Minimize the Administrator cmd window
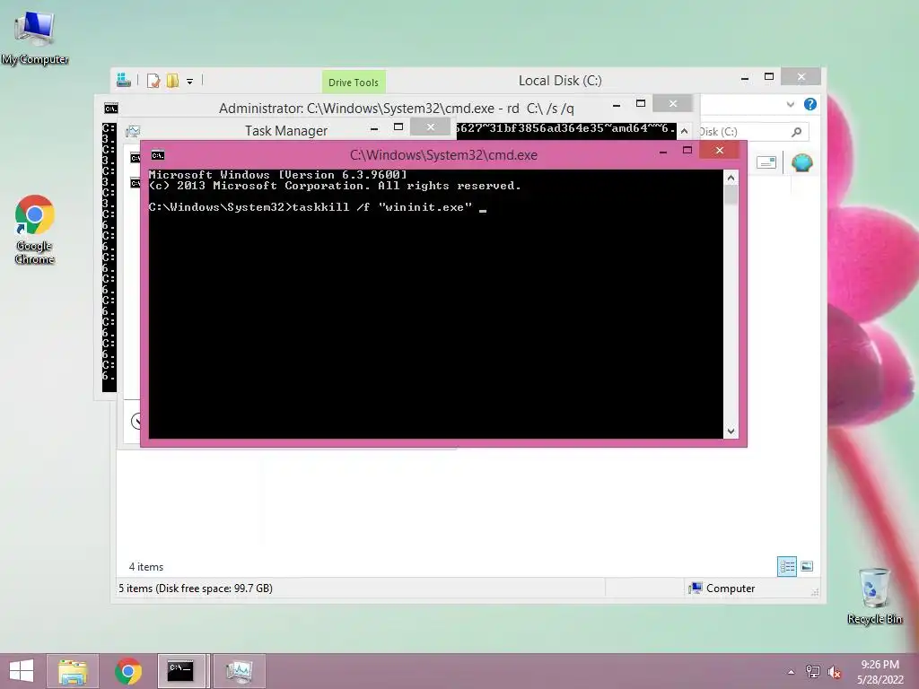919x689 pixels. click(617, 105)
